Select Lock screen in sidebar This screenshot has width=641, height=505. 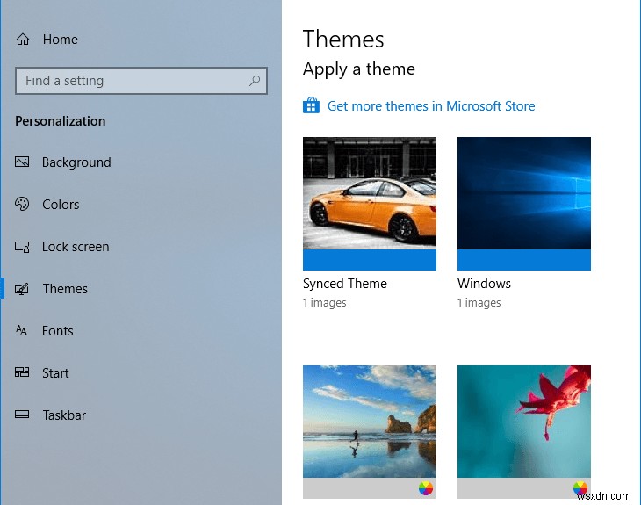76,247
